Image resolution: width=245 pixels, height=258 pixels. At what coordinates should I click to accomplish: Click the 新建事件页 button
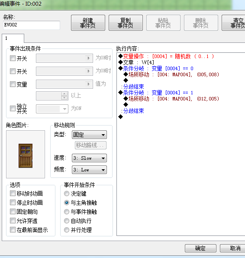pyautogui.click(x=88, y=23)
